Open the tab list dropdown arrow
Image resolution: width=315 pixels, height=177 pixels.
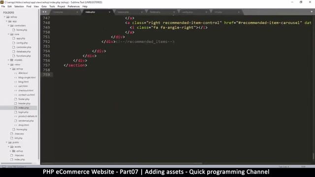click(312, 12)
